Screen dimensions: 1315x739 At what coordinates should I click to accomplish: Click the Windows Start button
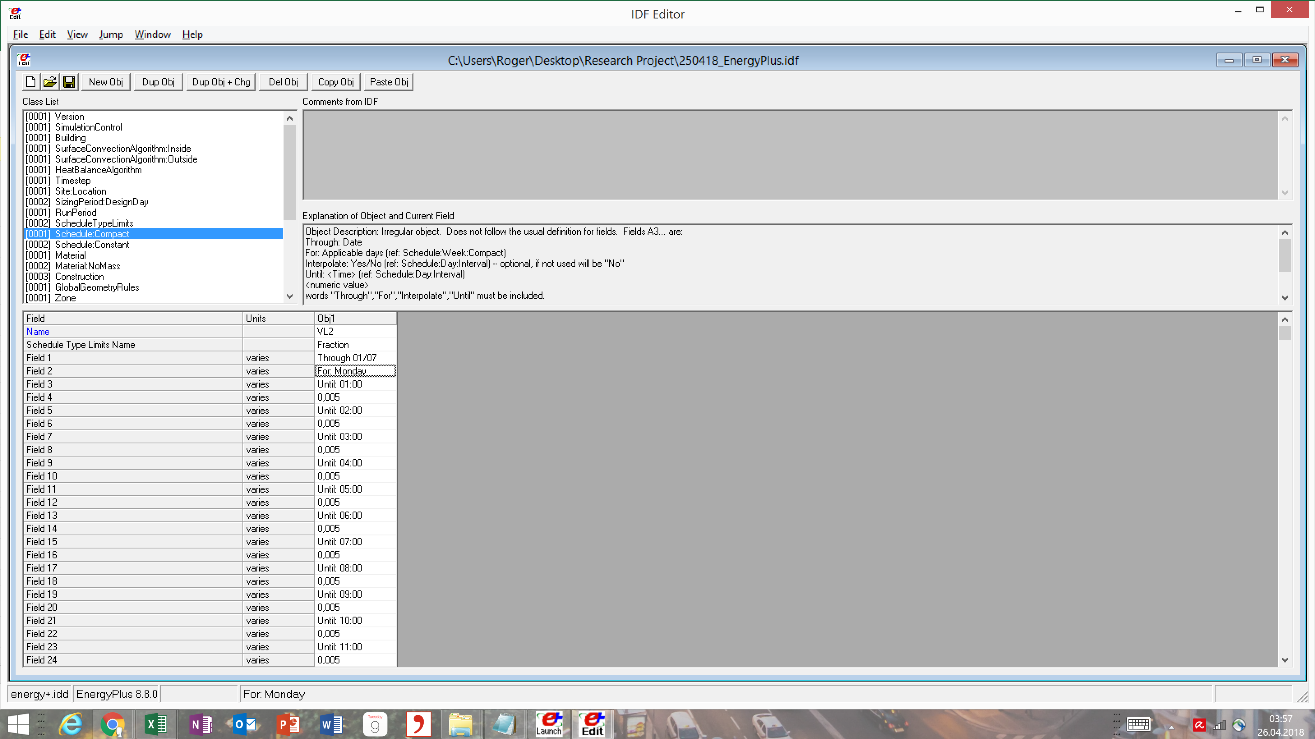(18, 724)
